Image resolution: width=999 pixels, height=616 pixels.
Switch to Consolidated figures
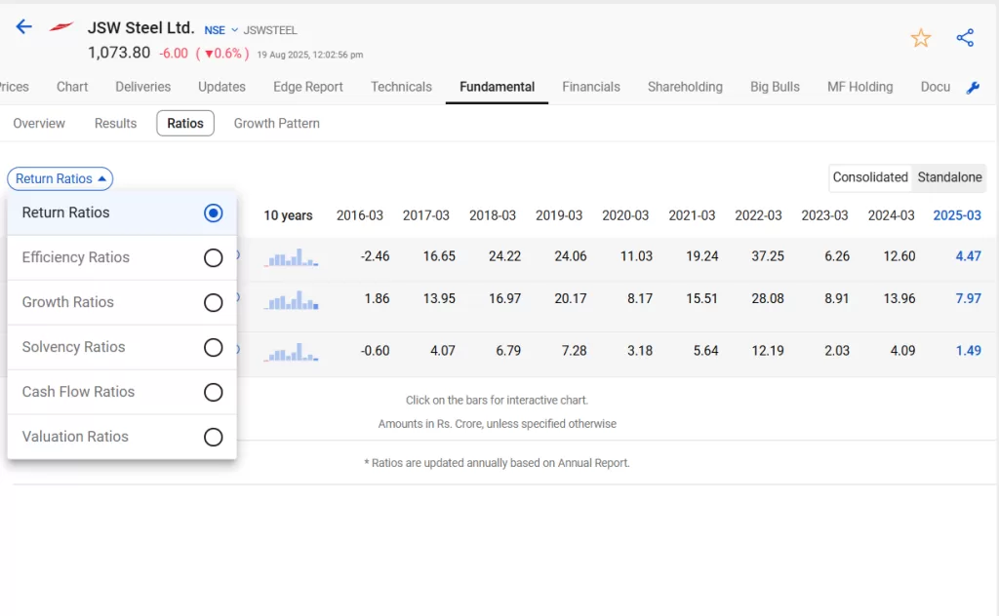click(869, 177)
